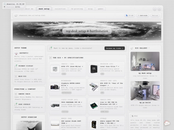Click the FURNITURE & COMFORT heading
The image size is (174, 130).
tap(25, 89)
